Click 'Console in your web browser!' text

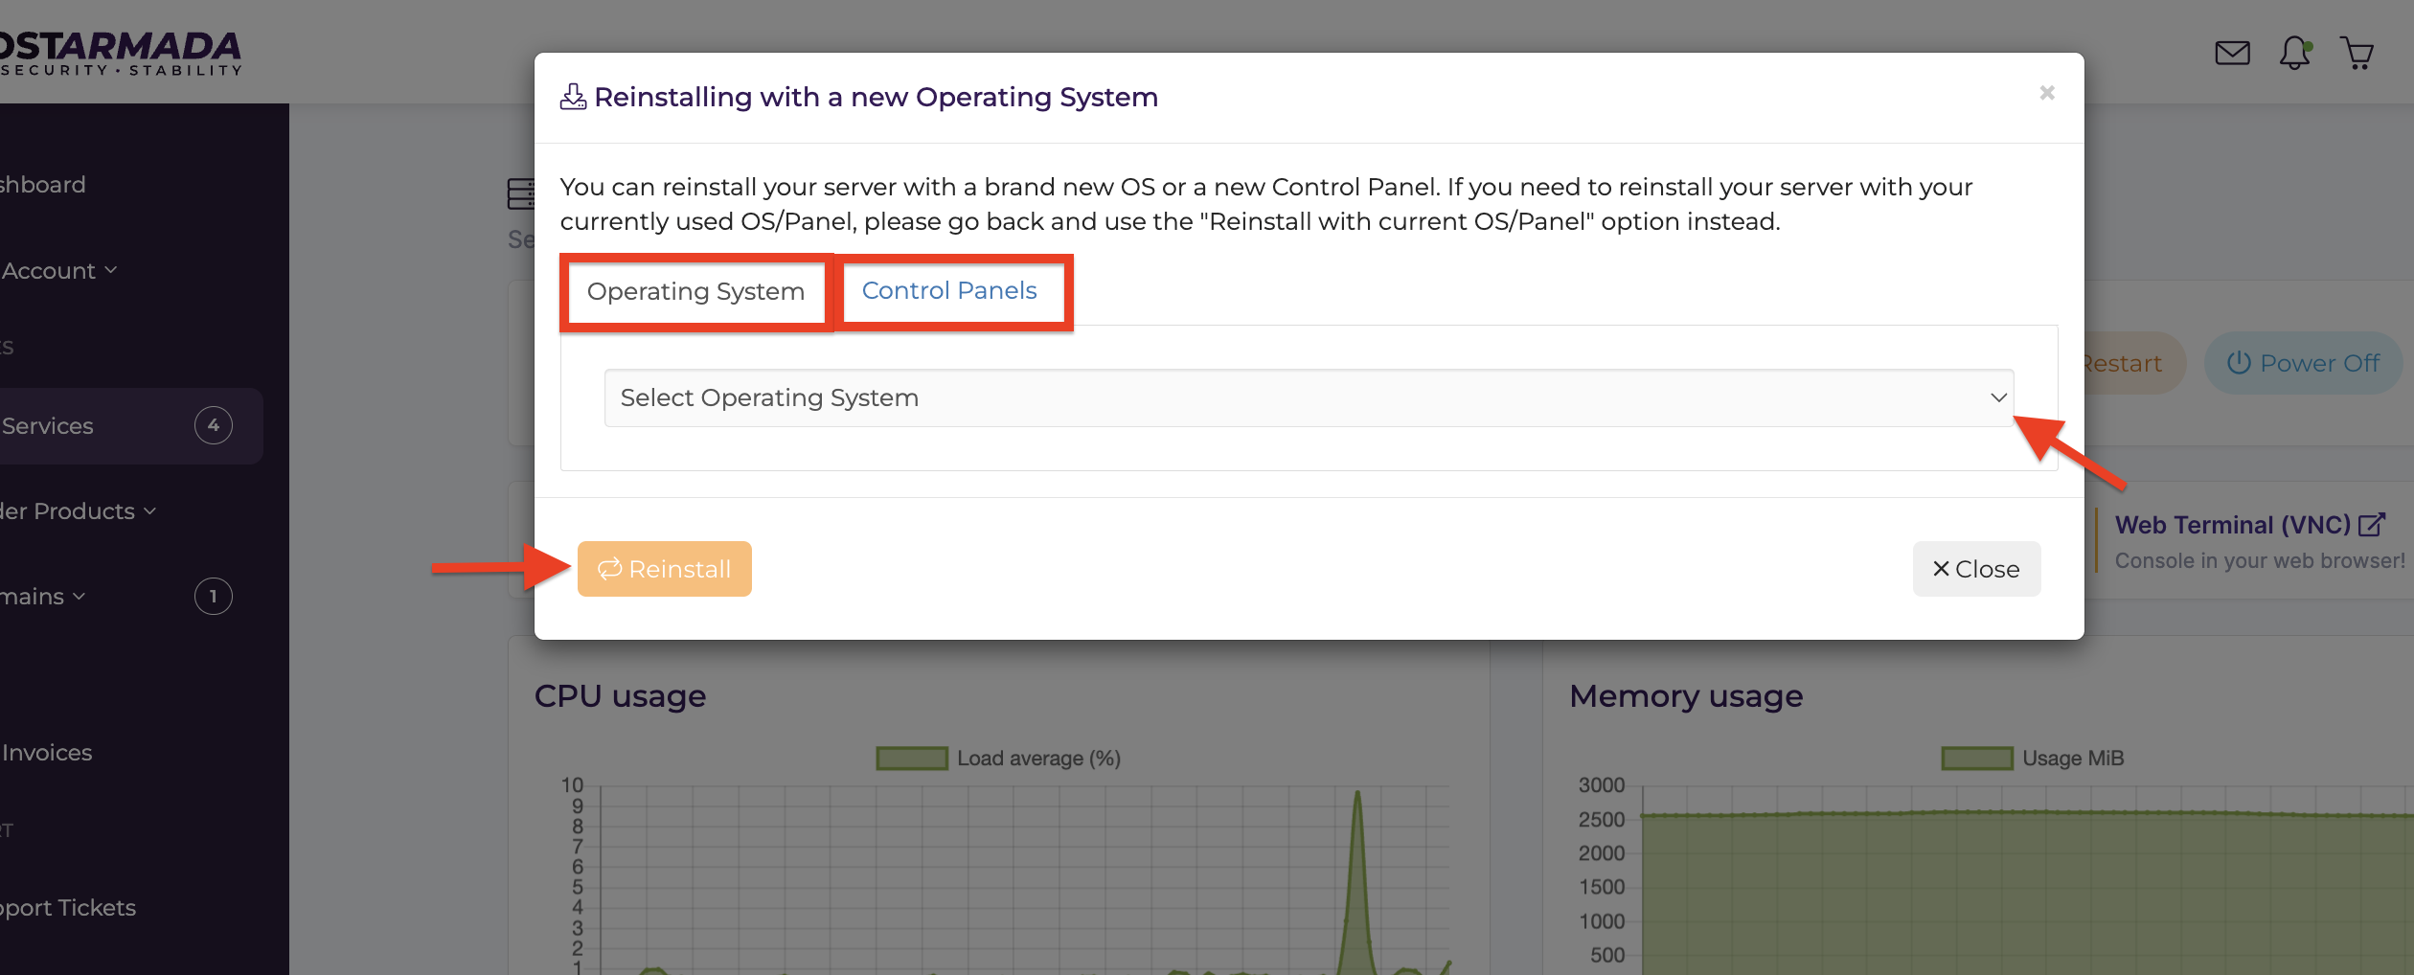tap(2260, 561)
